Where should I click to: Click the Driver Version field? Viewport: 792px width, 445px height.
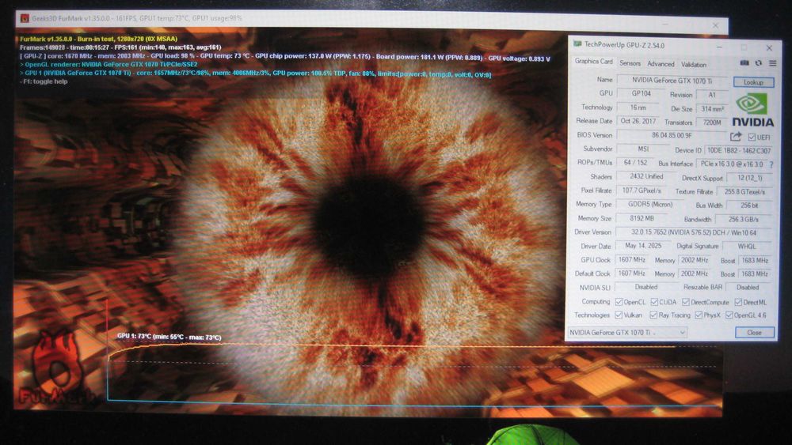tap(694, 232)
